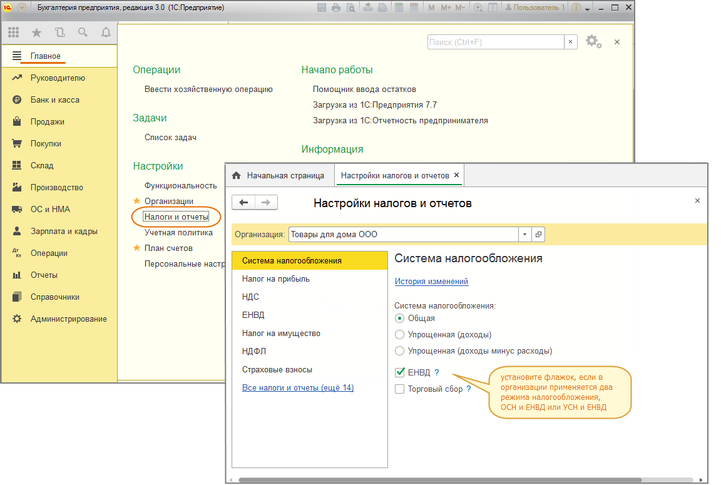Viewport: 721px width, 485px height.
Task: Uncheck the ЕНВД checkbox
Action: coord(400,372)
